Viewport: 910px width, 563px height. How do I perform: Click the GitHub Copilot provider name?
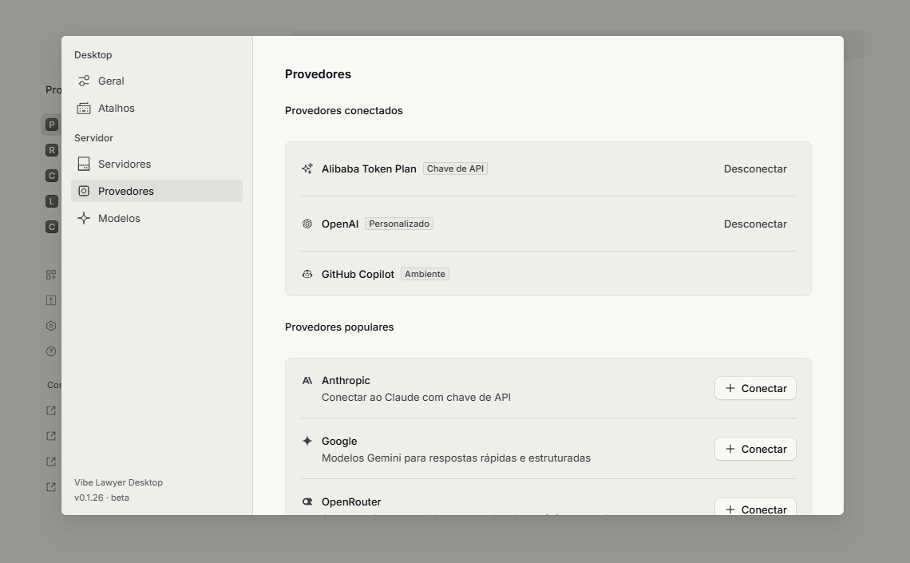point(358,275)
